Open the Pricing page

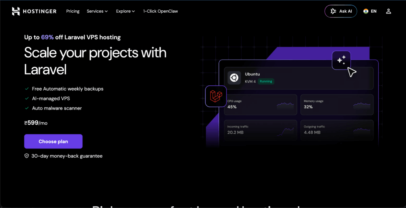point(73,11)
